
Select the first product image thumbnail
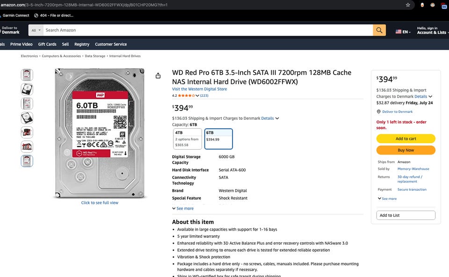click(x=27, y=75)
